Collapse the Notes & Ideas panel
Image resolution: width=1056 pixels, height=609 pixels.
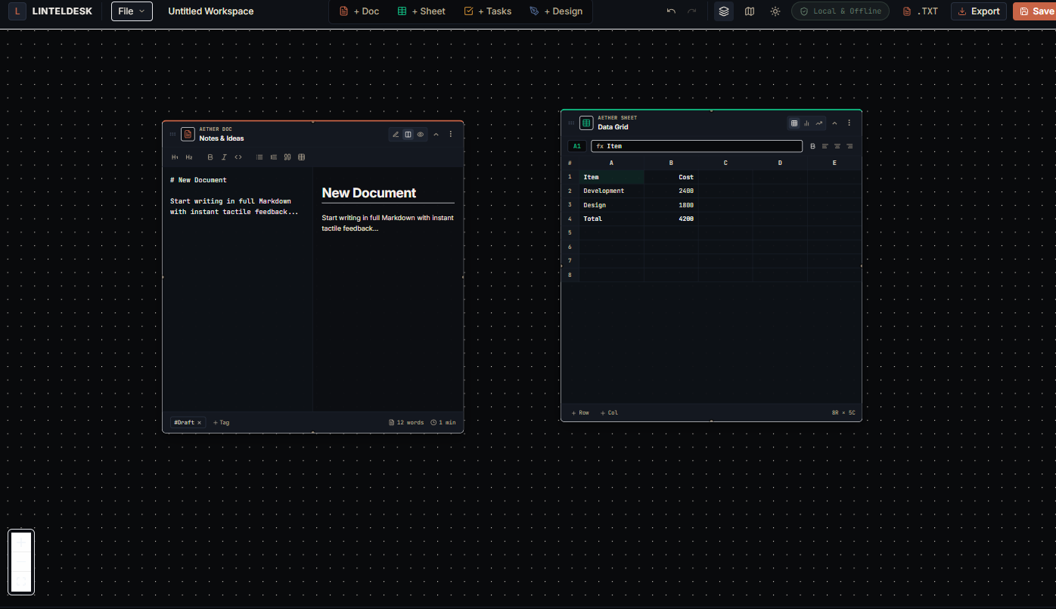click(436, 134)
